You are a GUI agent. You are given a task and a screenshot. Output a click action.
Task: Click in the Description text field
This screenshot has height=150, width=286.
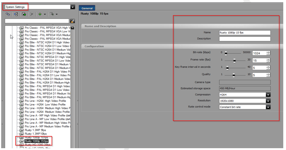coord(245,39)
